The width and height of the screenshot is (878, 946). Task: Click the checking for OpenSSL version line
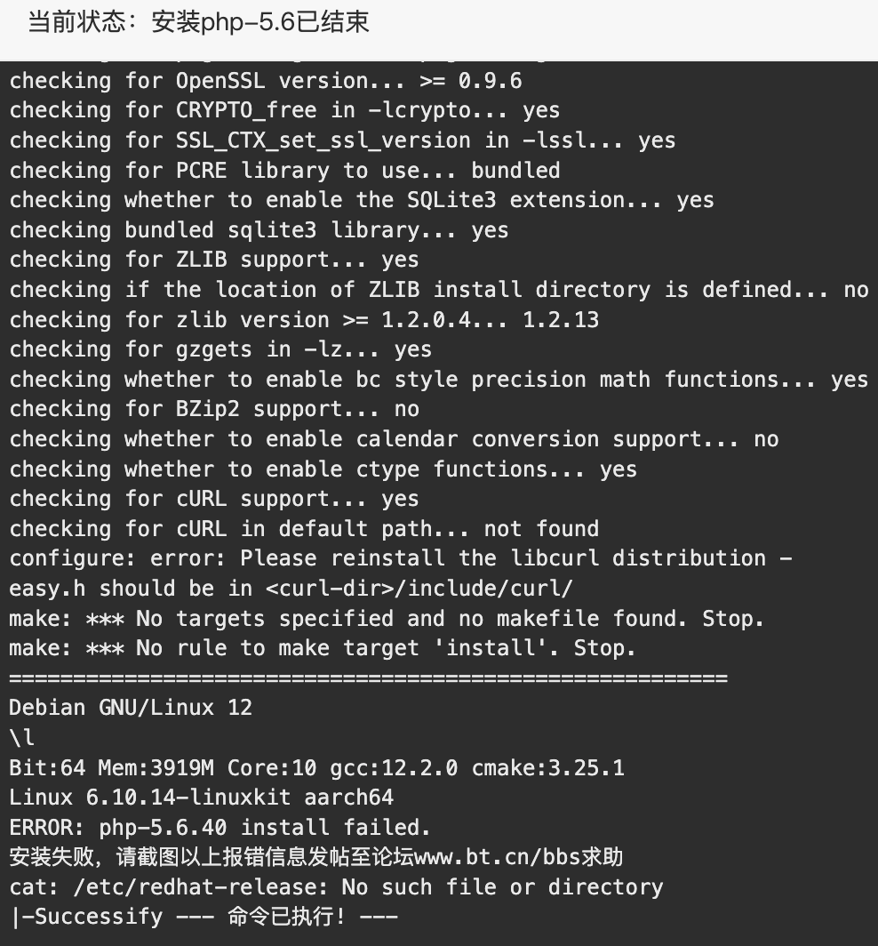[x=266, y=80]
